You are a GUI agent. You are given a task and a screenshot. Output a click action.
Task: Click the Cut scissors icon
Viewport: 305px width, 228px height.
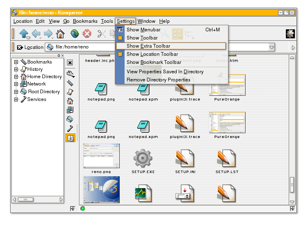pyautogui.click(x=101, y=34)
